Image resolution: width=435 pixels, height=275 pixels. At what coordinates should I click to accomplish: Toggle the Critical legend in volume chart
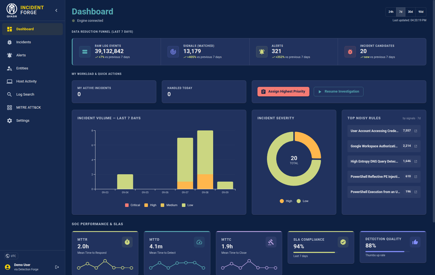point(132,205)
